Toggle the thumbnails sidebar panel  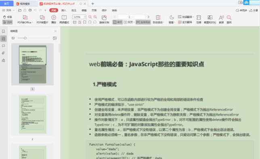3,39
